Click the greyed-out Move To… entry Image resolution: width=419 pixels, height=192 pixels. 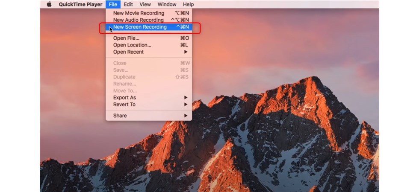149,91
